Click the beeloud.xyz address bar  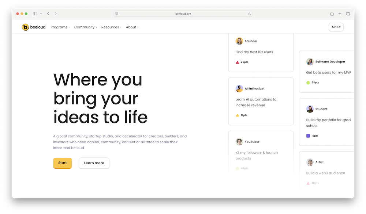pyautogui.click(x=183, y=14)
